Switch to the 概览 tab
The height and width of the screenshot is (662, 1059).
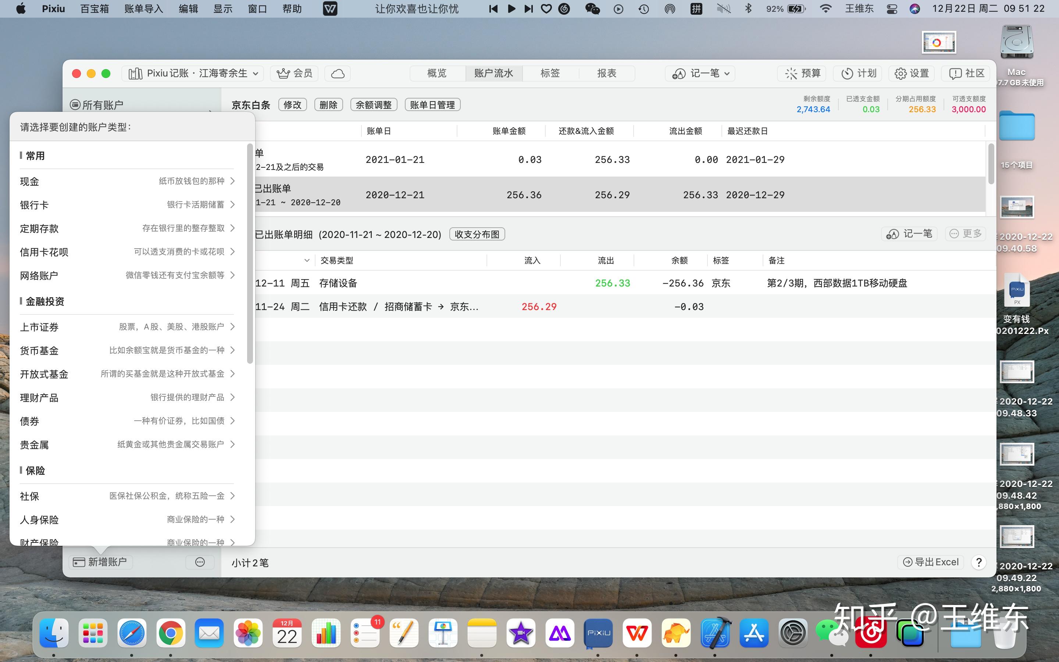click(x=437, y=74)
